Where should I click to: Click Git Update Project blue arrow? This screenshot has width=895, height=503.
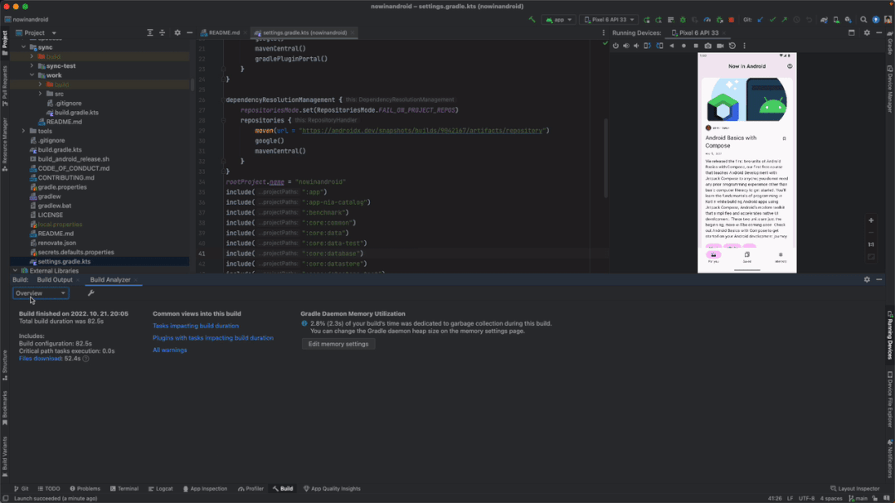coord(761,19)
